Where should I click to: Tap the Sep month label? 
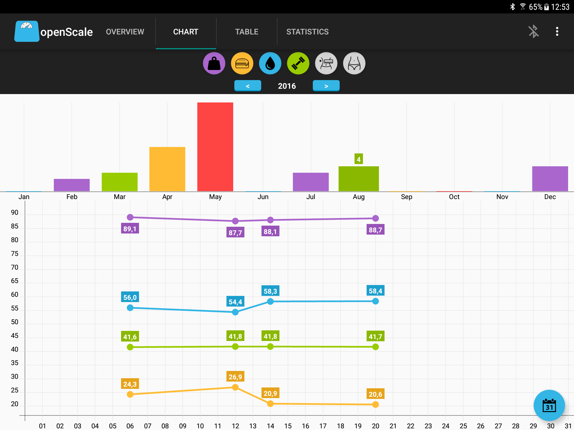click(407, 197)
